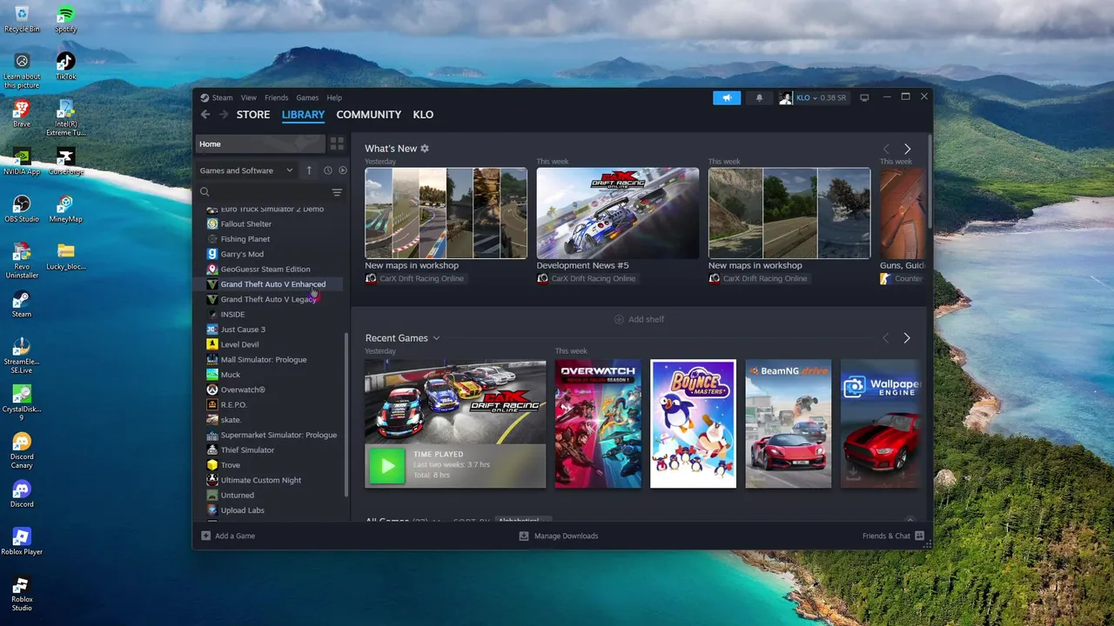The width and height of the screenshot is (1114, 626).
Task: Open Roblox Studio desktop shortcut
Action: pos(22,594)
